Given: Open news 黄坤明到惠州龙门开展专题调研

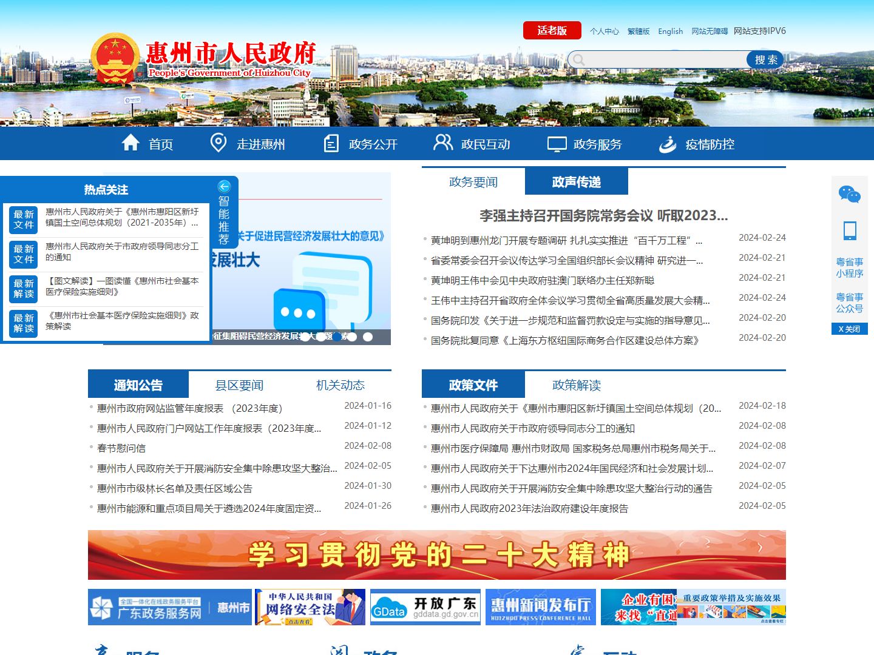Looking at the screenshot, I should 566,240.
